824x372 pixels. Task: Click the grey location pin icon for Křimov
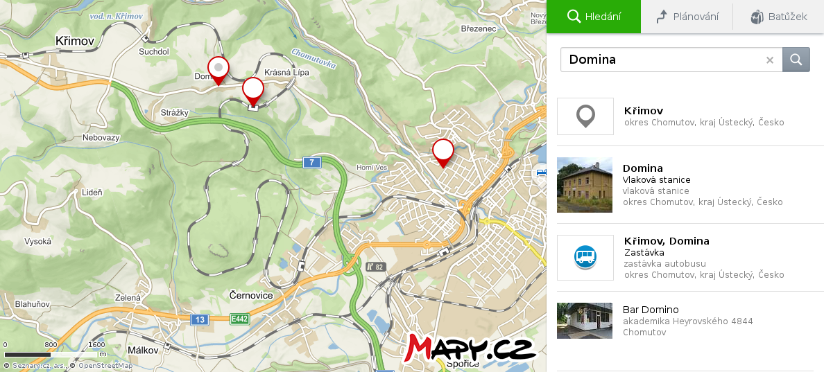(585, 116)
